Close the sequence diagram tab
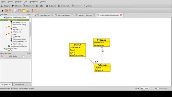Image resolution: width=172 pixels, height=97 pixels. pos(94,15)
